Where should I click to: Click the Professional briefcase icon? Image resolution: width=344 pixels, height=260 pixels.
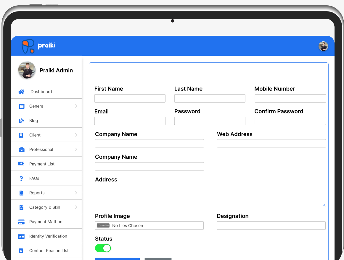coord(22,149)
